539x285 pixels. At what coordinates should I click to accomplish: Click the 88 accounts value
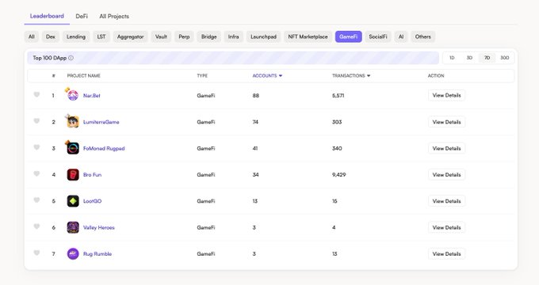(256, 96)
